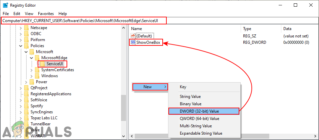The image size is (319, 140).
Task: Click the Netscape folder icon
Action: coord(27,28)
